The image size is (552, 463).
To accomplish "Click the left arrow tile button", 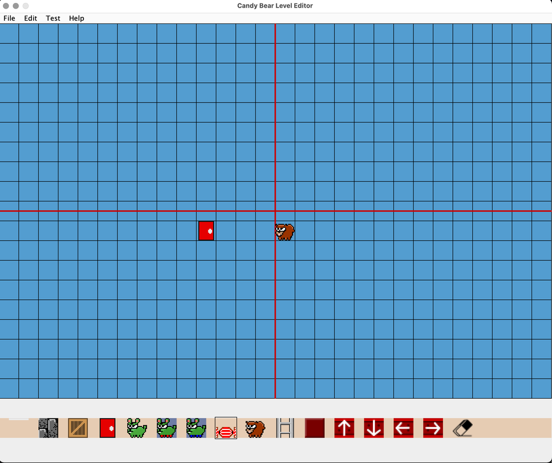I will pyautogui.click(x=403, y=428).
